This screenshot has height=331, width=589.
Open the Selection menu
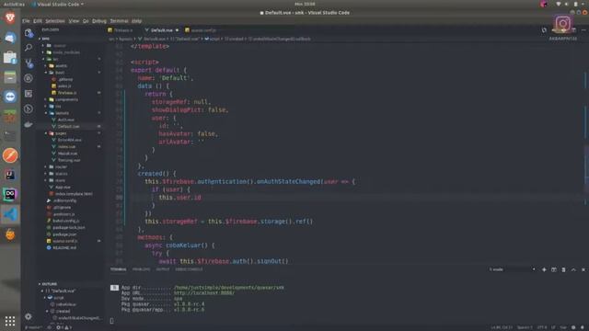tap(55, 21)
